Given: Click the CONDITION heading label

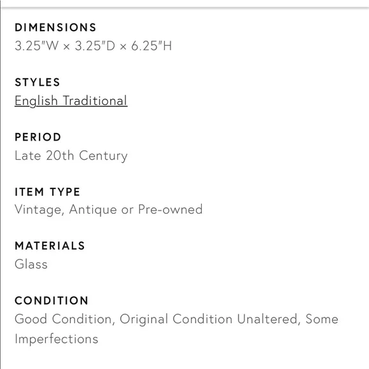Looking at the screenshot, I should pyautogui.click(x=52, y=301).
